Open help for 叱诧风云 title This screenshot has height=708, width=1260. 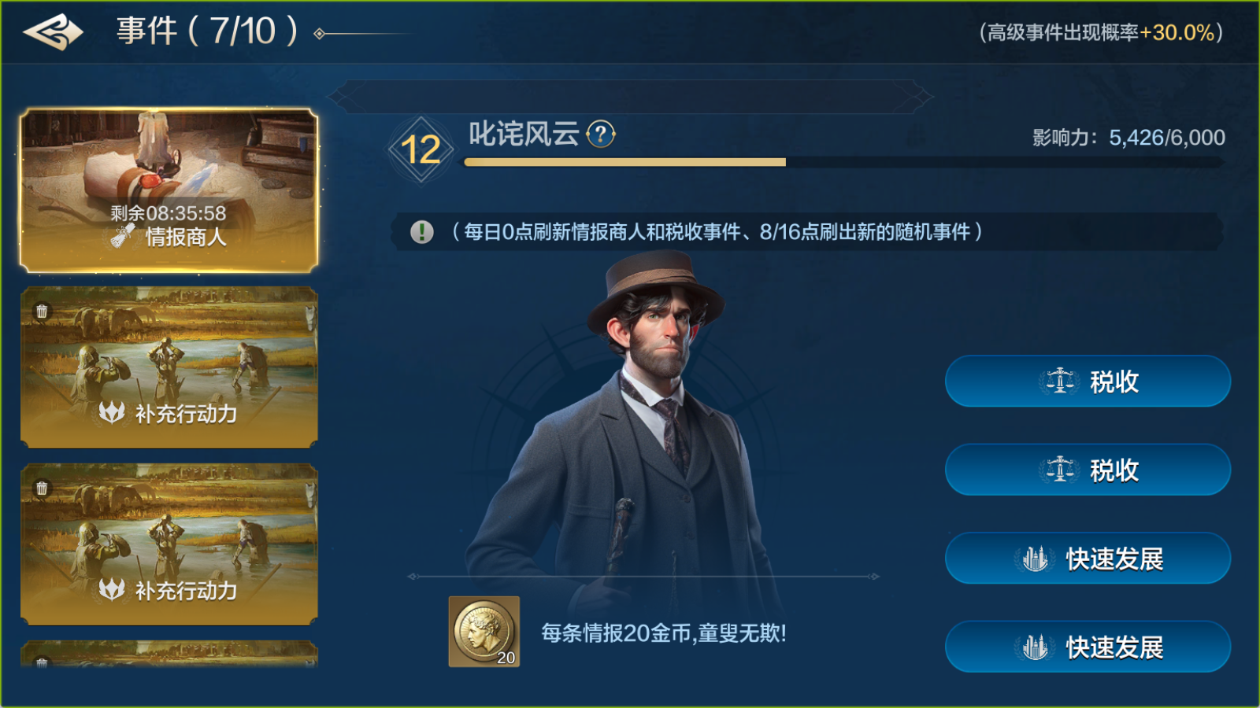click(x=601, y=134)
